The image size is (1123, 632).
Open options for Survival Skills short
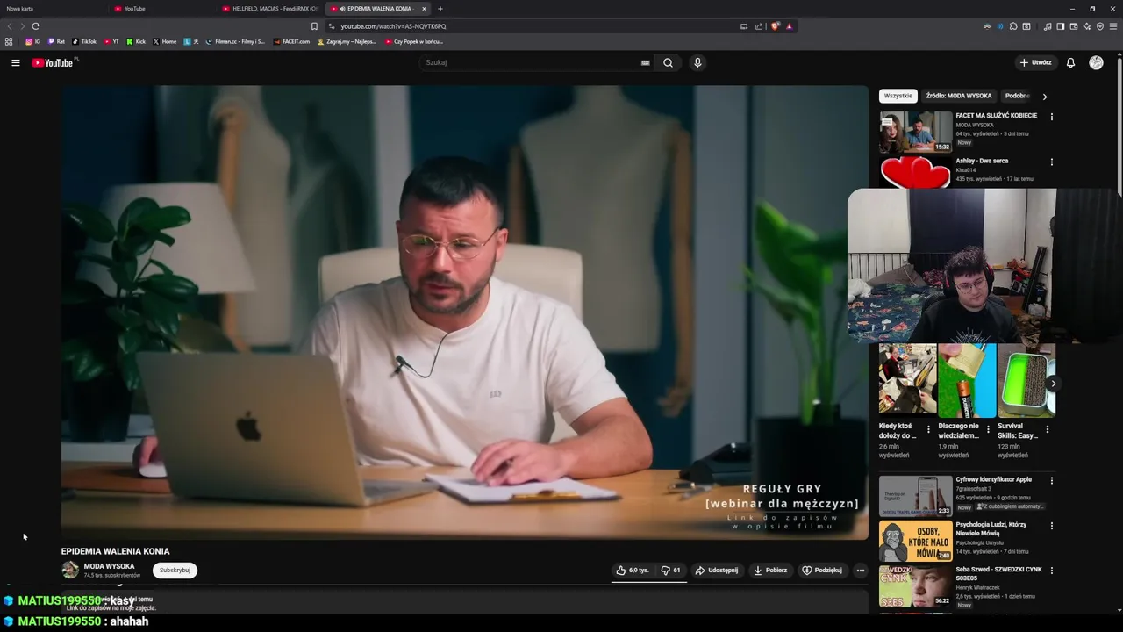click(1047, 429)
